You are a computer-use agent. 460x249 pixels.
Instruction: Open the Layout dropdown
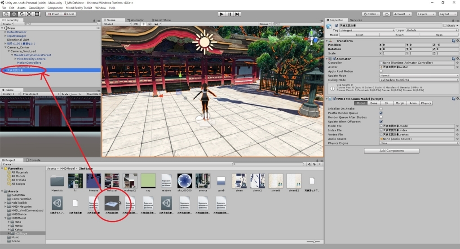pos(448,14)
